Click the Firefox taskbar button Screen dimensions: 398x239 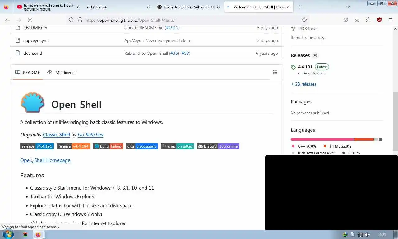tap(38, 235)
